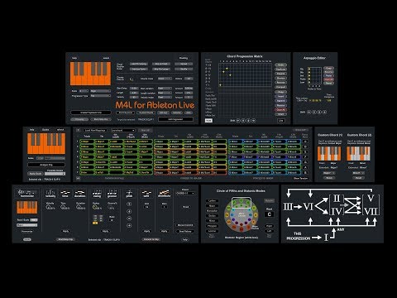Click rightmost Shift arrow in Arpeggio Editor
This screenshot has width=397, height=298.
coord(324,112)
